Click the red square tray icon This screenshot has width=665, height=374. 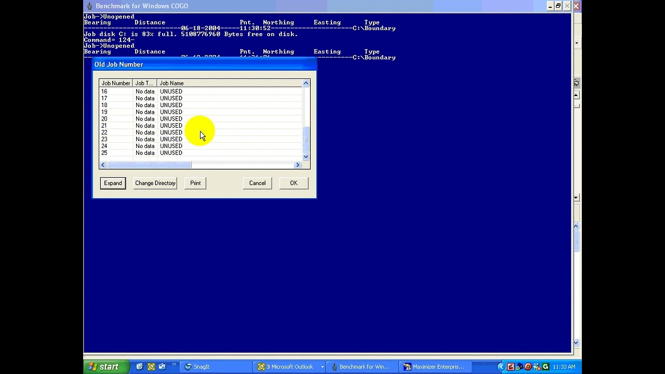tap(511, 367)
